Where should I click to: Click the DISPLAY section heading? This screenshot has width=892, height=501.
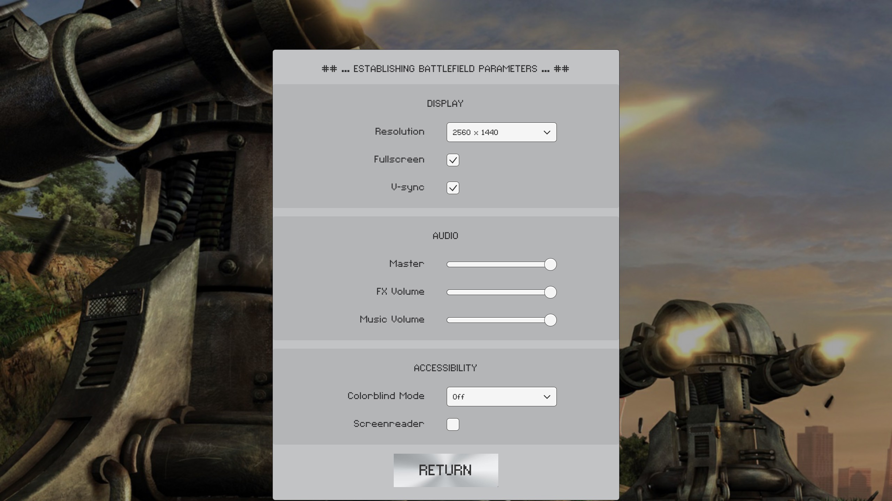point(445,104)
